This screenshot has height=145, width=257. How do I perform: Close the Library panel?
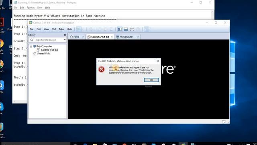[x=65, y=35]
